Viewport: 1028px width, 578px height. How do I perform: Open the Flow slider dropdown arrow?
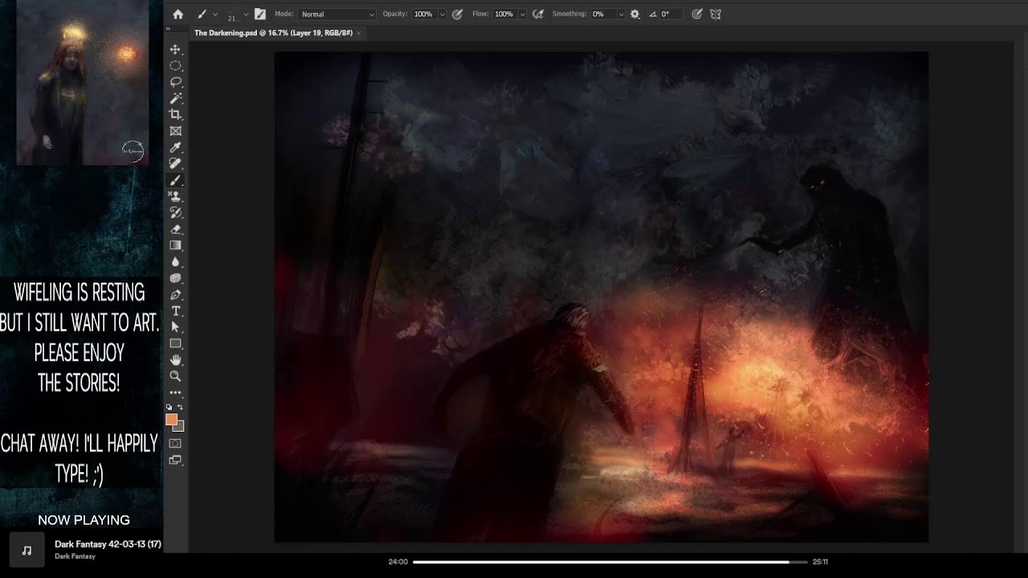click(522, 14)
